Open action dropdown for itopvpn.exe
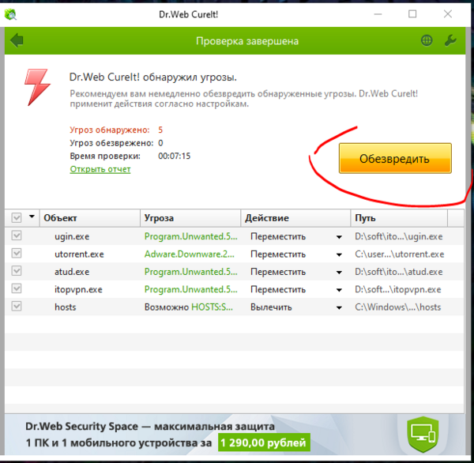The width and height of the screenshot is (474, 463). [x=339, y=290]
